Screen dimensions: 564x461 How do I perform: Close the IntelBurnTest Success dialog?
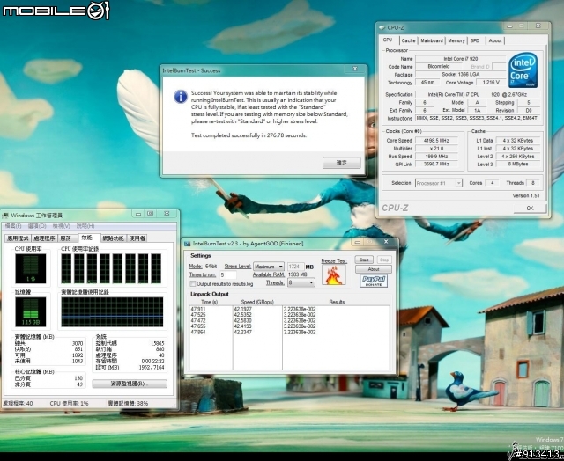[355, 69]
